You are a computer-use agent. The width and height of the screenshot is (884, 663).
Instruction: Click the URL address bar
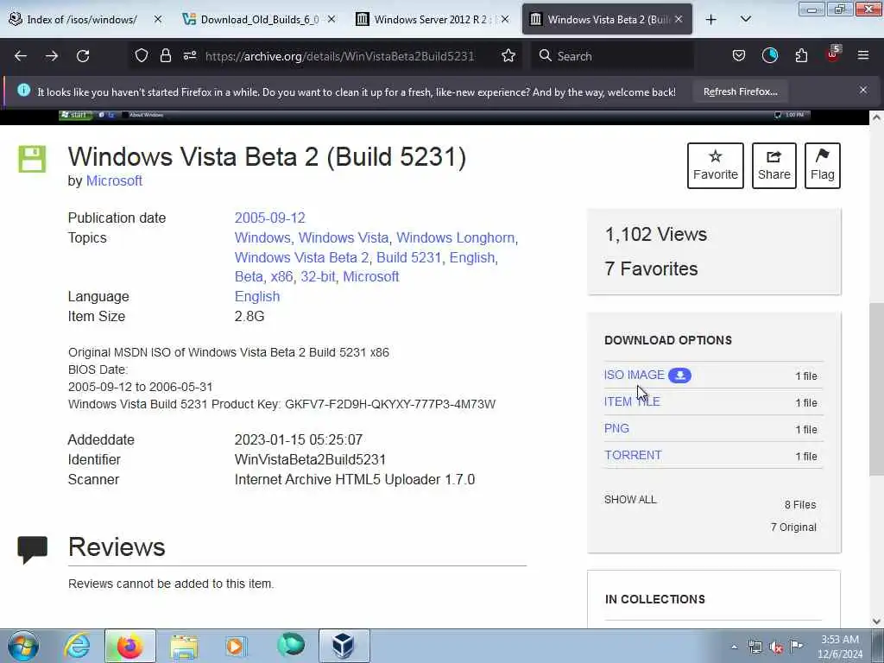tap(339, 56)
